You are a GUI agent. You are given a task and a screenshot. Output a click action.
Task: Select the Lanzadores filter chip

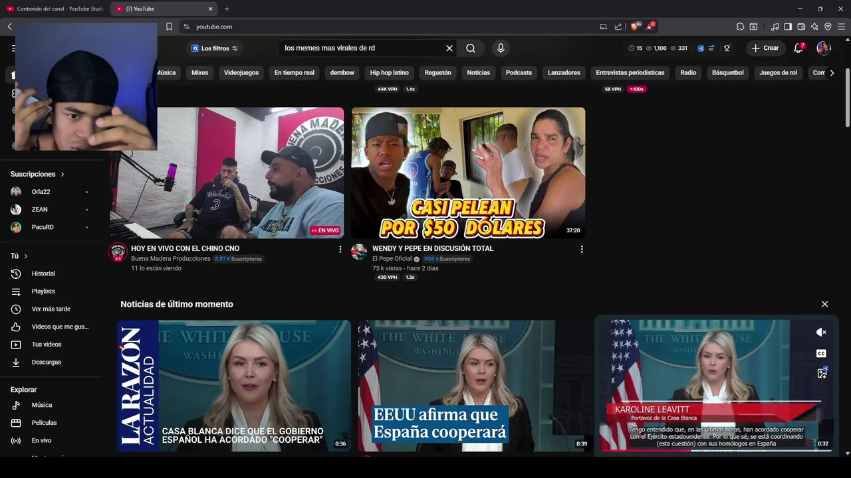point(564,73)
